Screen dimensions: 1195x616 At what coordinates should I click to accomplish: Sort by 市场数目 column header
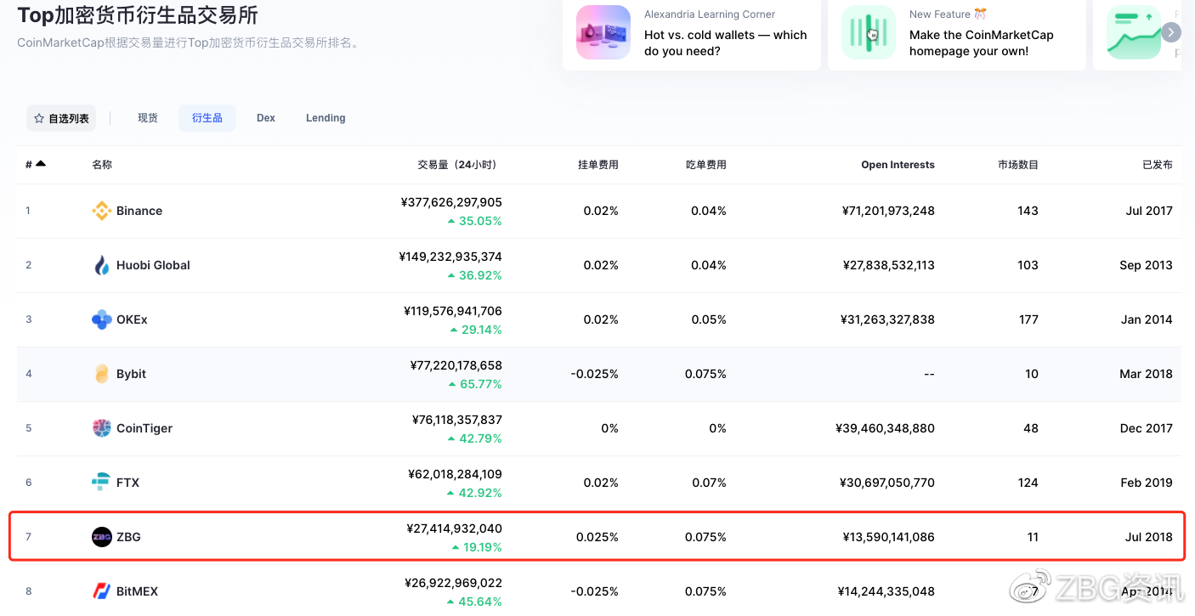tap(1018, 165)
